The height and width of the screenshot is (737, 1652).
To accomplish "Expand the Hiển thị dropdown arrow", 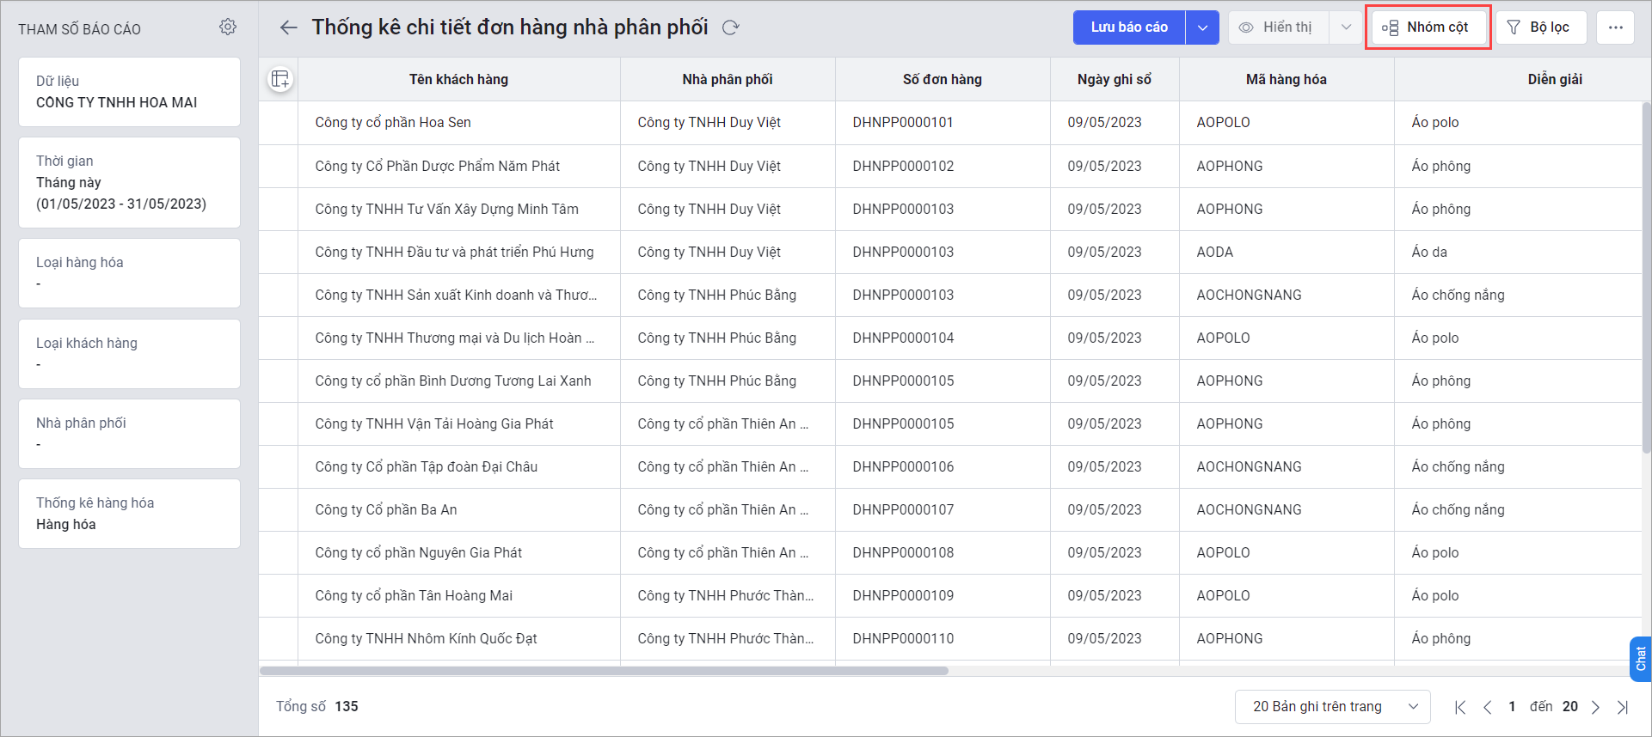I will [1346, 27].
